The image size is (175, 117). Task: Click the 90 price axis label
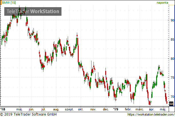pyautogui.click(x=172, y=20)
